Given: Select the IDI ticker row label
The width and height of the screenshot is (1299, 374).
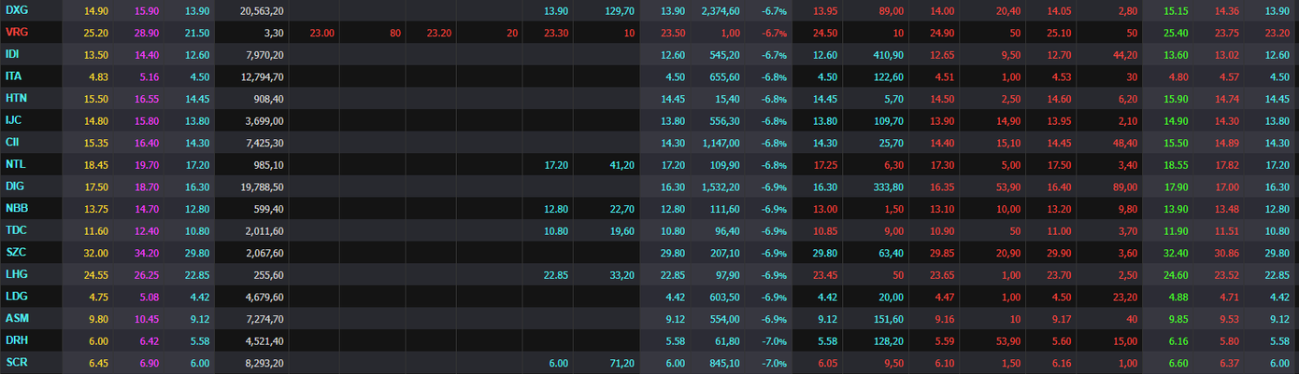Looking at the screenshot, I should [x=12, y=55].
